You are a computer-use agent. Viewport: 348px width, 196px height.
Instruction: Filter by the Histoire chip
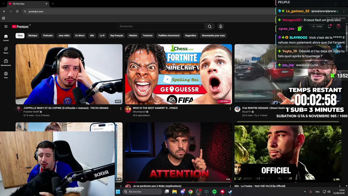coord(133,35)
